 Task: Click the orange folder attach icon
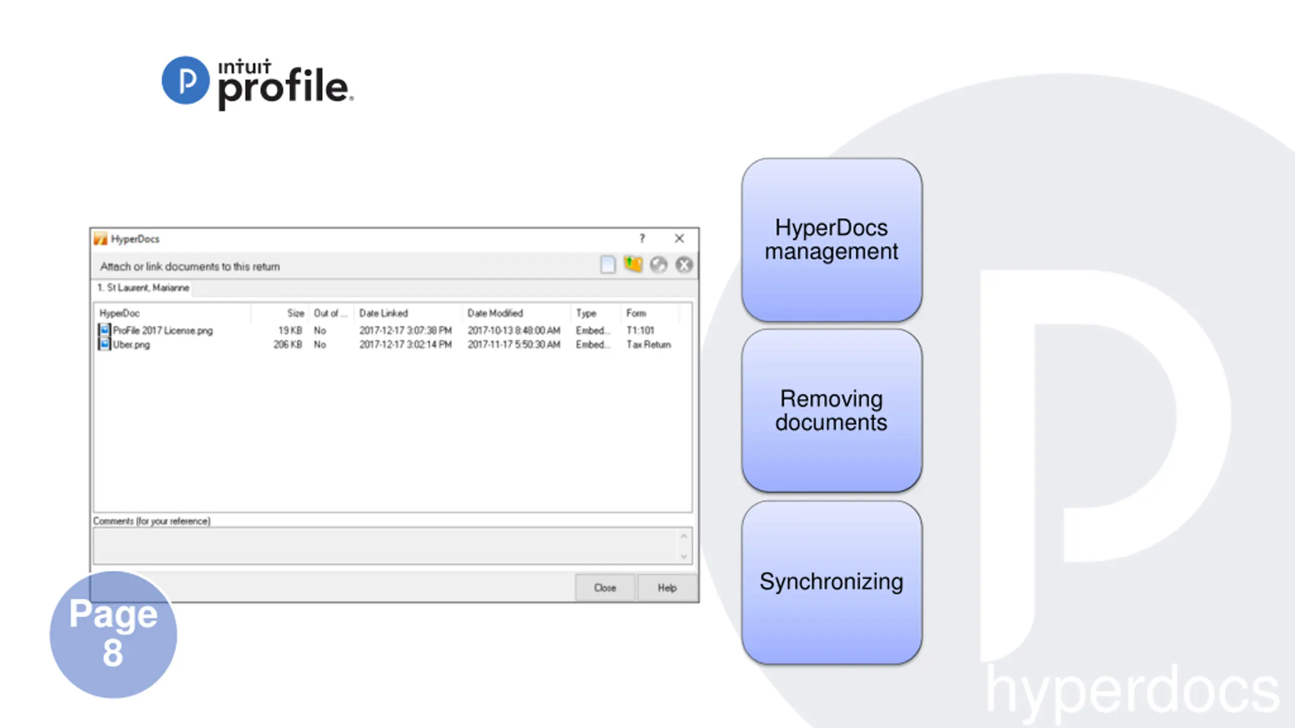point(633,264)
